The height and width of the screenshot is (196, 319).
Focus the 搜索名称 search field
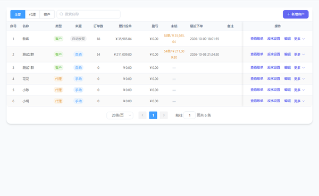click(x=88, y=14)
